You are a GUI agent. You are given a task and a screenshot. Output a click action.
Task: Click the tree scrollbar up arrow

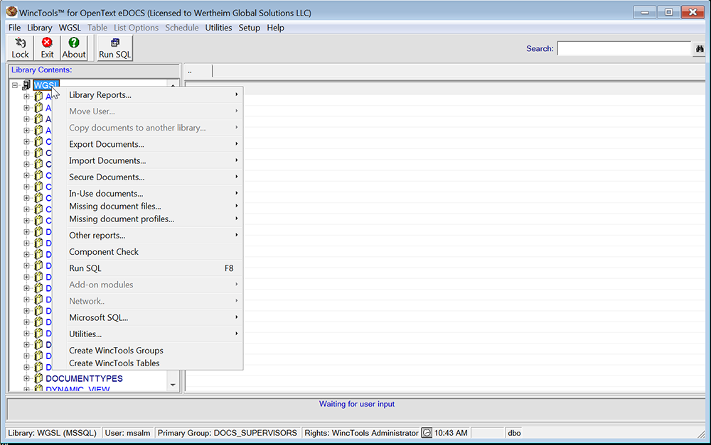click(x=173, y=84)
